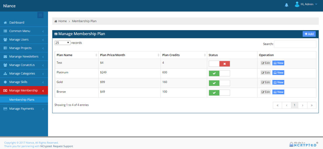Viewport: 323px width, 149px height.
Task: Click the Nlance brand logo
Action: tap(9, 6)
